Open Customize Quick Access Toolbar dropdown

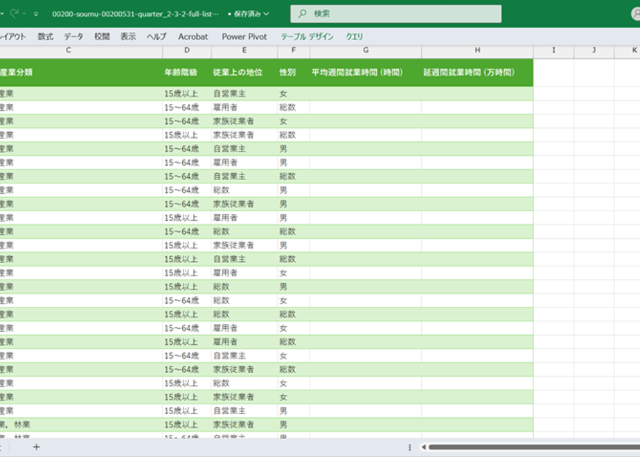[x=36, y=14]
